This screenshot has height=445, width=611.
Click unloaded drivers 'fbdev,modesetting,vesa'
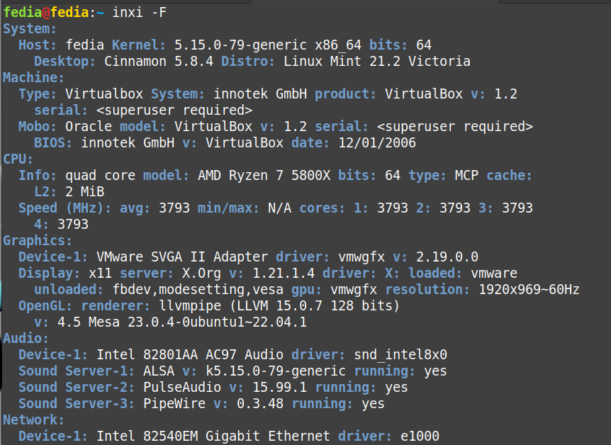(198, 290)
